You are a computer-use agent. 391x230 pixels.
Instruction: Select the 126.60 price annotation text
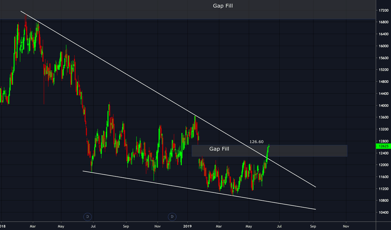256,142
